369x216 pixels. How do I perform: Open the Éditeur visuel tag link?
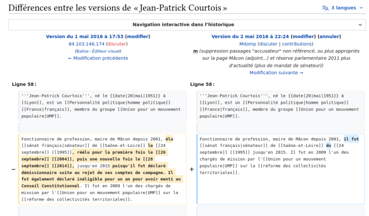[106, 51]
